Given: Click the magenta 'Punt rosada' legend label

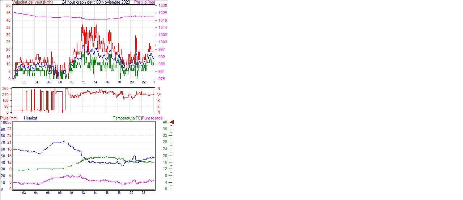Looking at the screenshot, I should (x=152, y=118).
